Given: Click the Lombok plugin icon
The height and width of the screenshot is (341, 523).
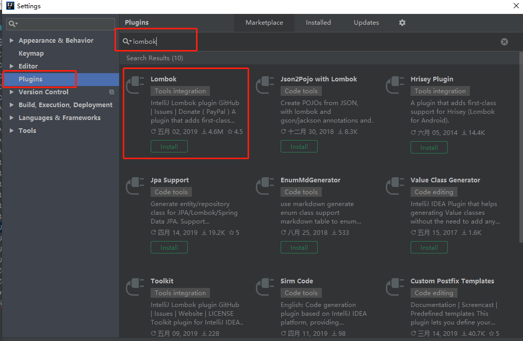Looking at the screenshot, I should pyautogui.click(x=135, y=85).
